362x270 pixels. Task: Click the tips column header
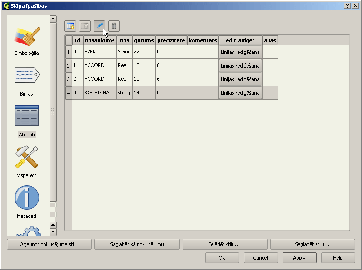pyautogui.click(x=124, y=40)
